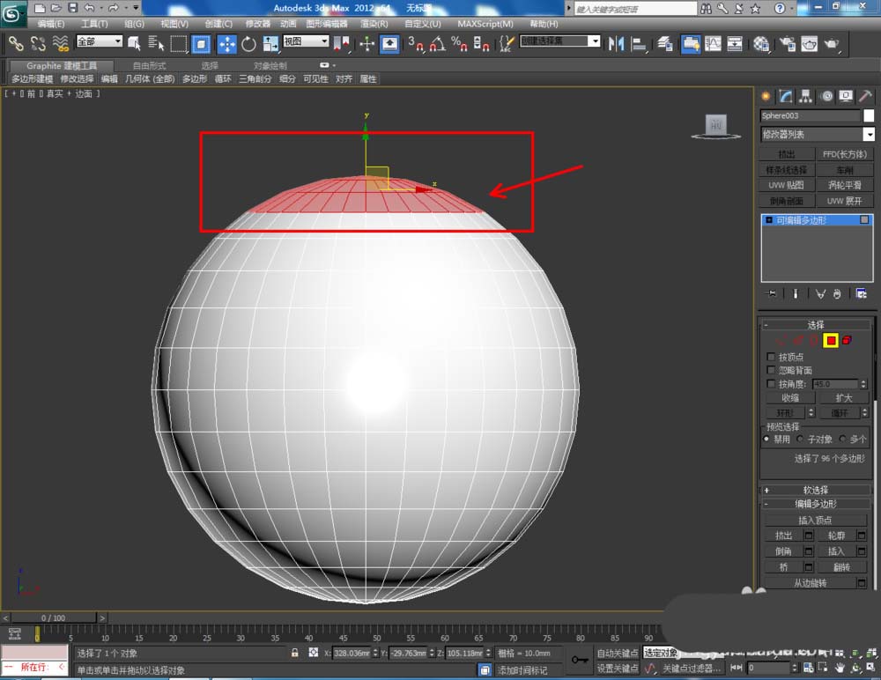Activate the Select and Move tool
Screen dimensions: 881x680
tap(227, 43)
